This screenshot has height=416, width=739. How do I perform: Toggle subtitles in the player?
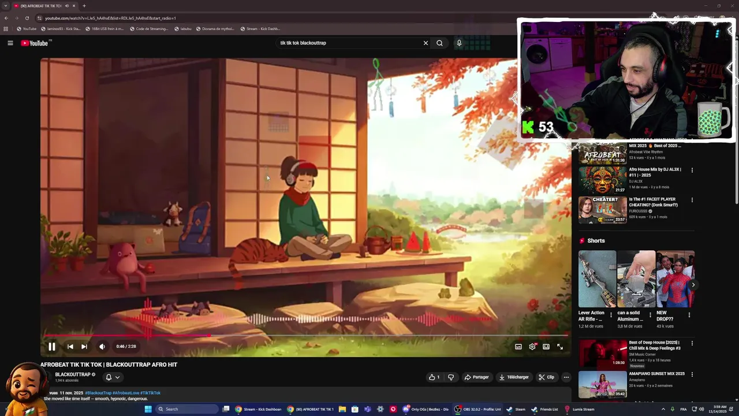click(518, 347)
